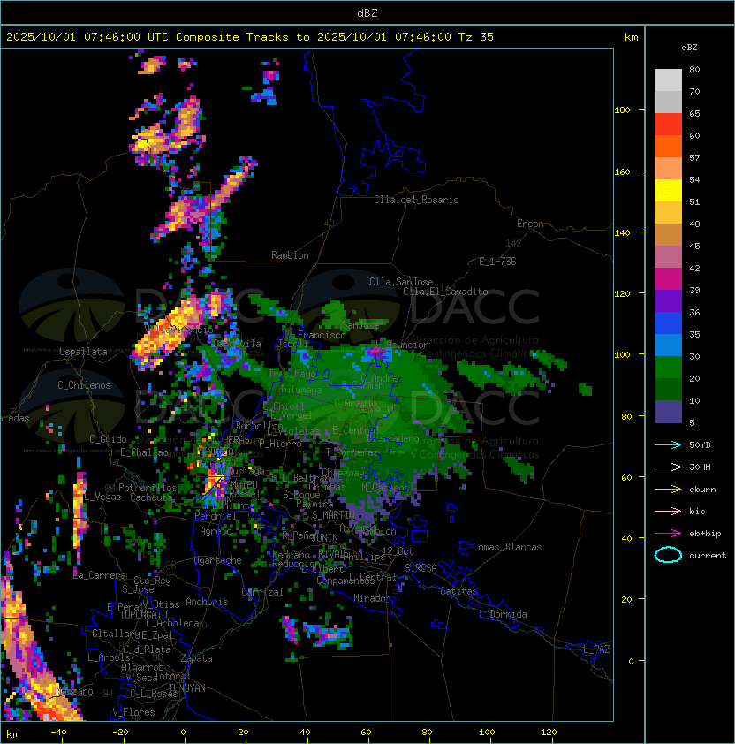Click the 'Tulumaya' map label

coord(301,390)
